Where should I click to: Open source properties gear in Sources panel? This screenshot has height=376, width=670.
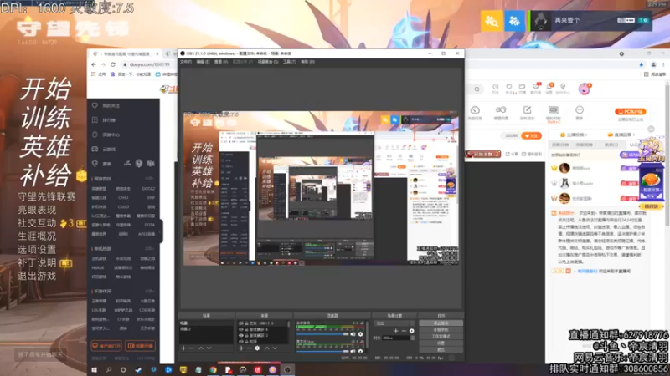257,348
